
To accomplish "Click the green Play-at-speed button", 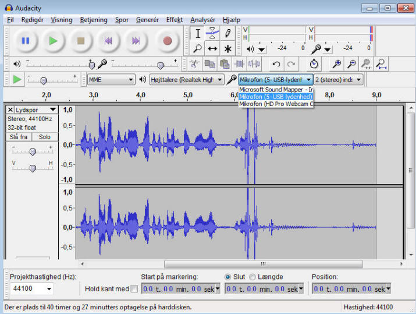I will [x=17, y=79].
